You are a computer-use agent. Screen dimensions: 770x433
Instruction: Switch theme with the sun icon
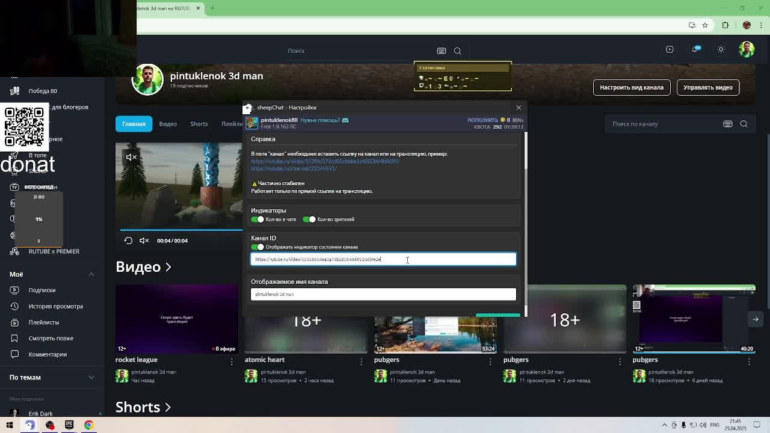click(x=721, y=49)
